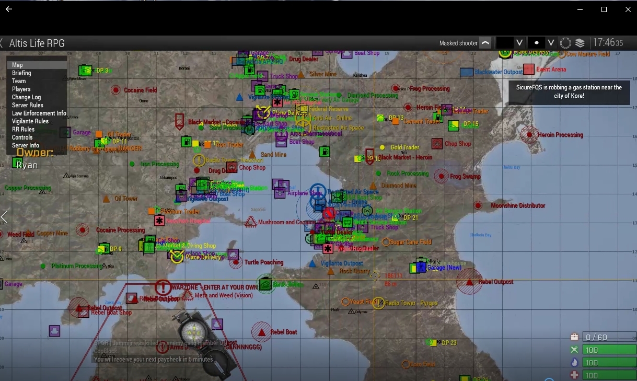Select Team in the left menu
637x381 pixels.
coord(37,81)
